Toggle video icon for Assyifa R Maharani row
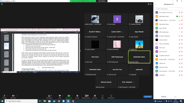 click(x=182, y=36)
